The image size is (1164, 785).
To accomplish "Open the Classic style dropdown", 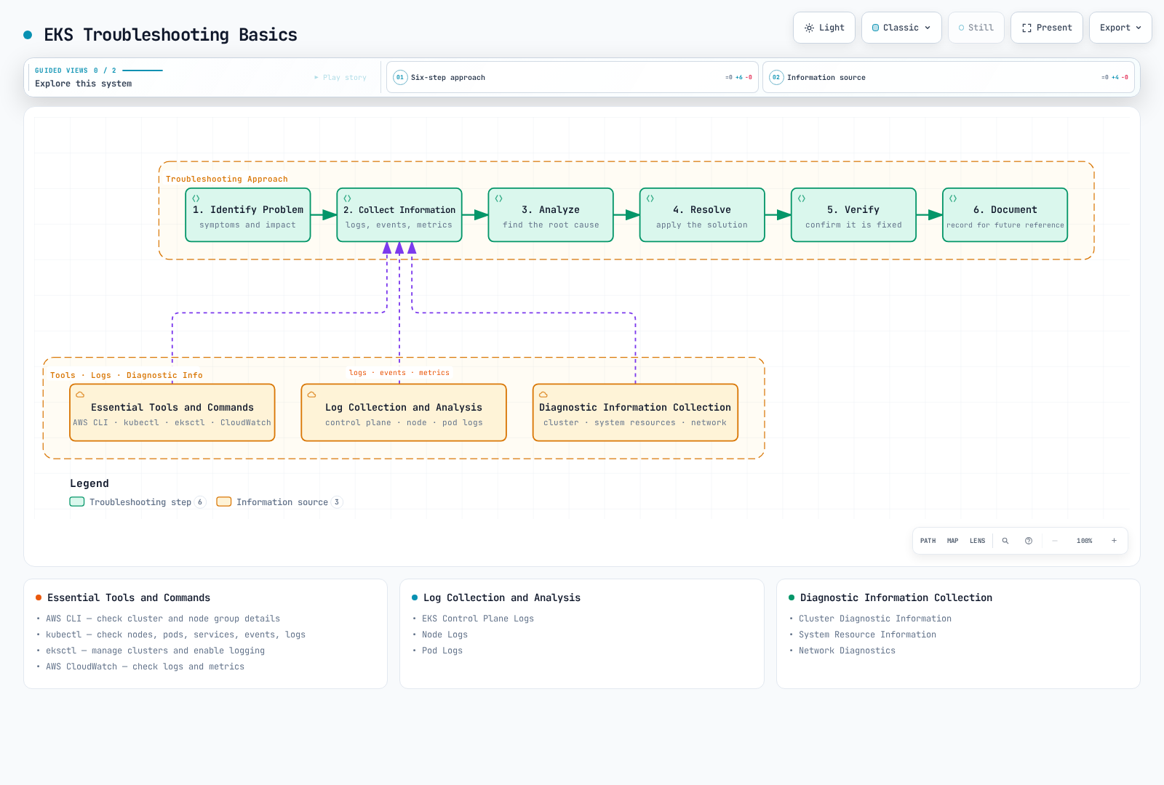I will tap(901, 28).
